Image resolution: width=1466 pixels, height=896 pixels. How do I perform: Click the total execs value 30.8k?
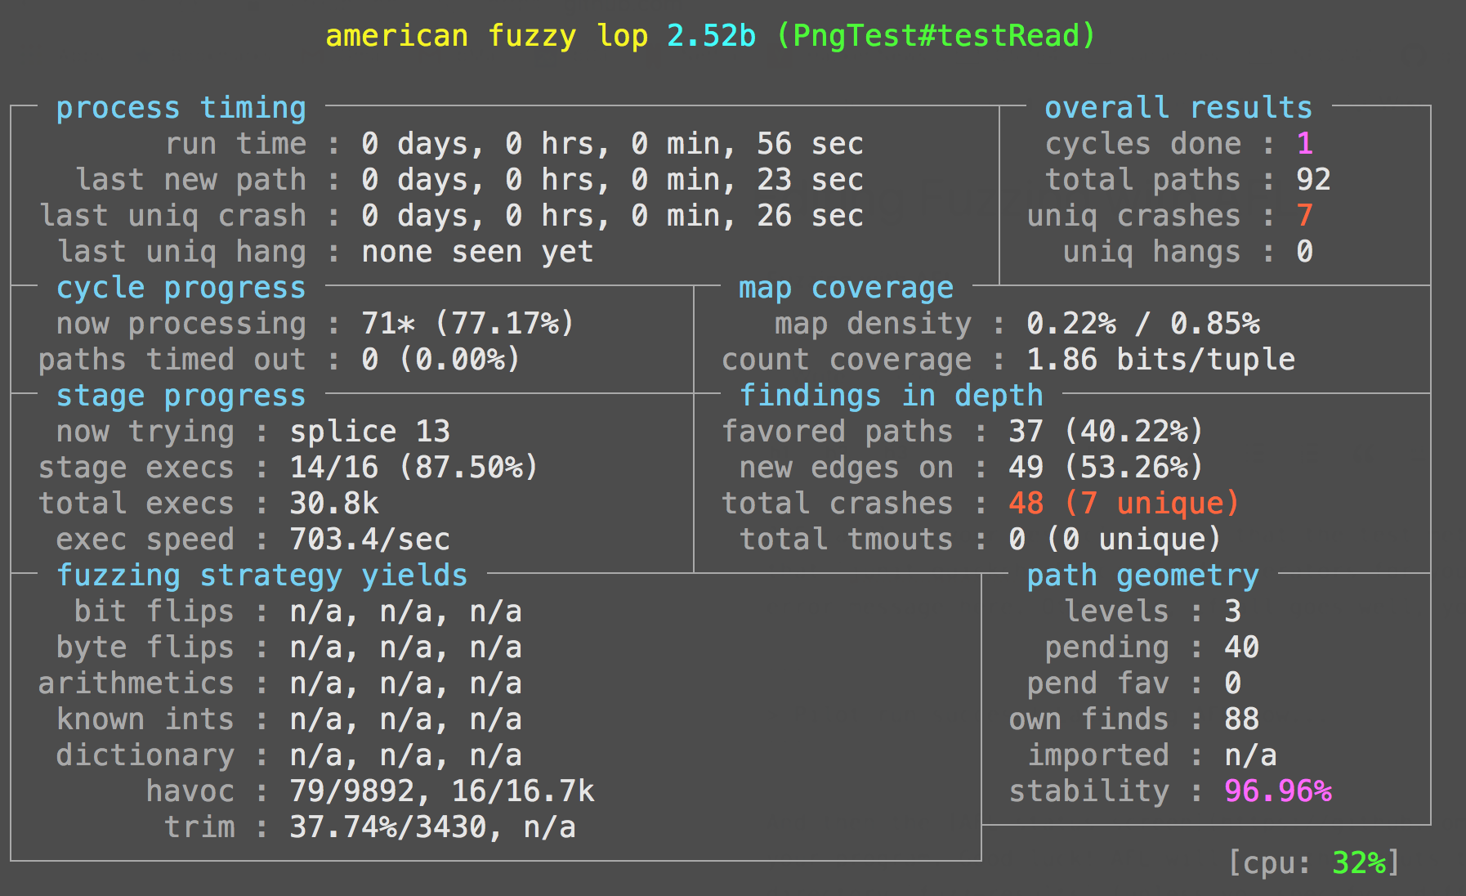[334, 504]
